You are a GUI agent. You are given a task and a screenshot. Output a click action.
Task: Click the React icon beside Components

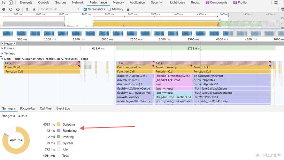click(x=207, y=3)
